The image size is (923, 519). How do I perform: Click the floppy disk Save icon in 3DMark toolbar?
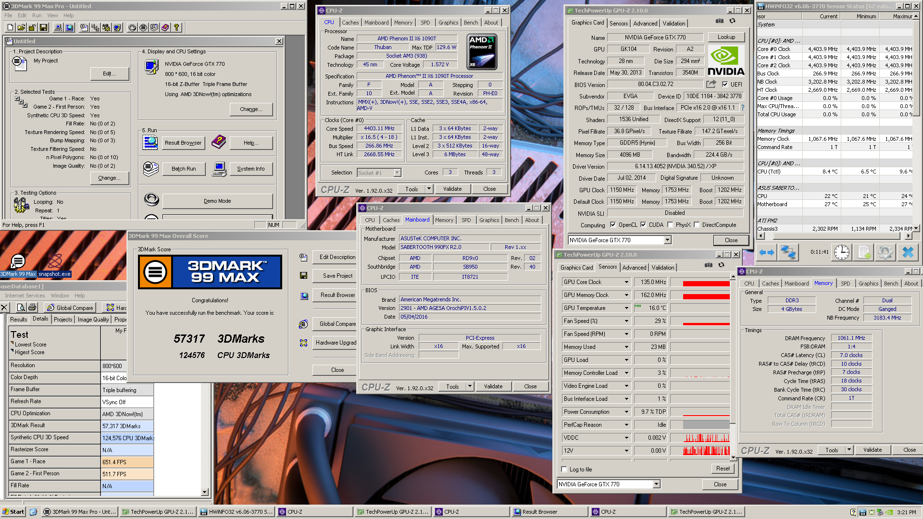43,28
